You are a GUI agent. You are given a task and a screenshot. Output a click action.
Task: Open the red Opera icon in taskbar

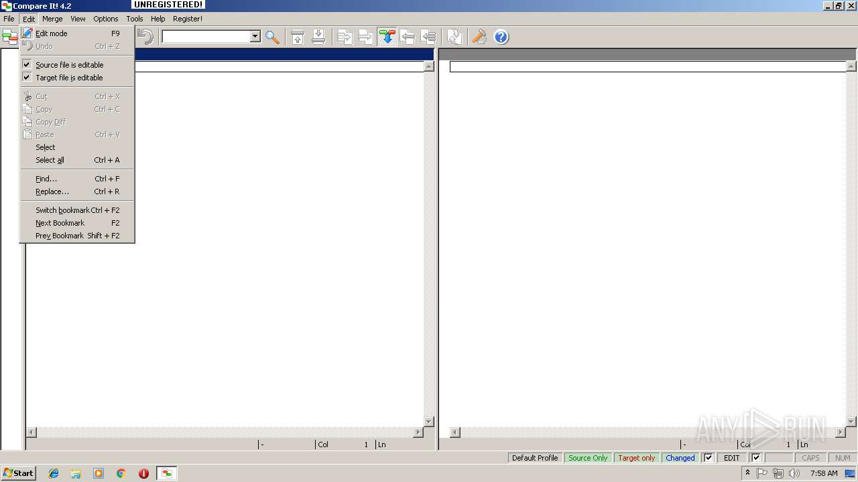143,473
